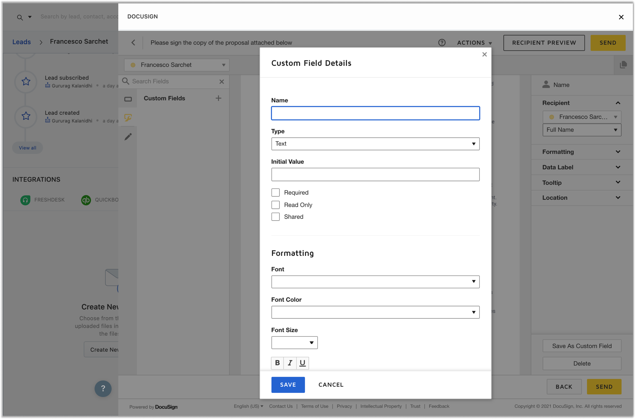
Task: Open the Trust footer link
Action: (x=415, y=406)
